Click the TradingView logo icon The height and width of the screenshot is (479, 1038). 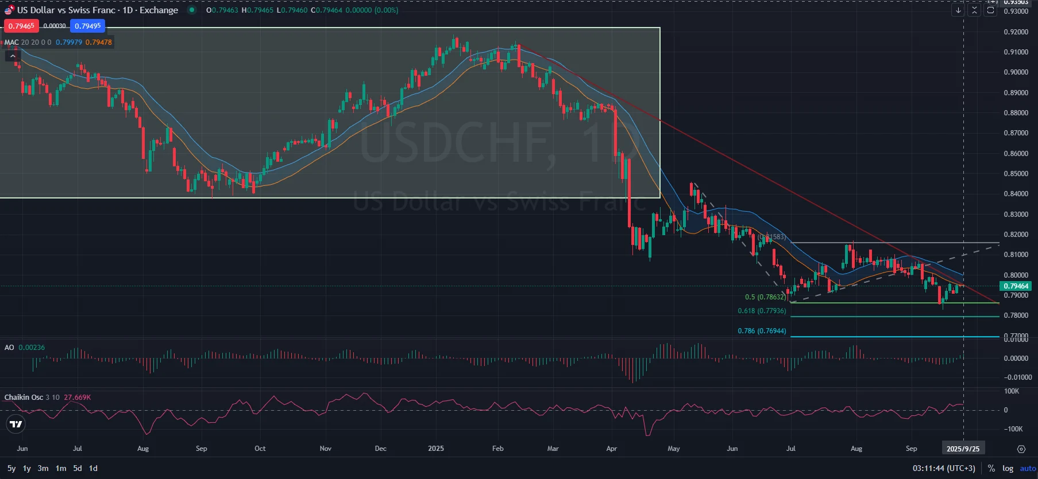pyautogui.click(x=16, y=425)
